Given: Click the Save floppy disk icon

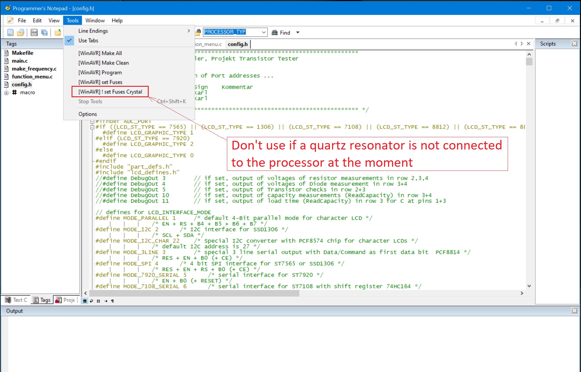Looking at the screenshot, I should coord(34,32).
